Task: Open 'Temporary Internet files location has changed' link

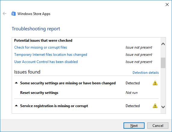Action: (x=51, y=55)
